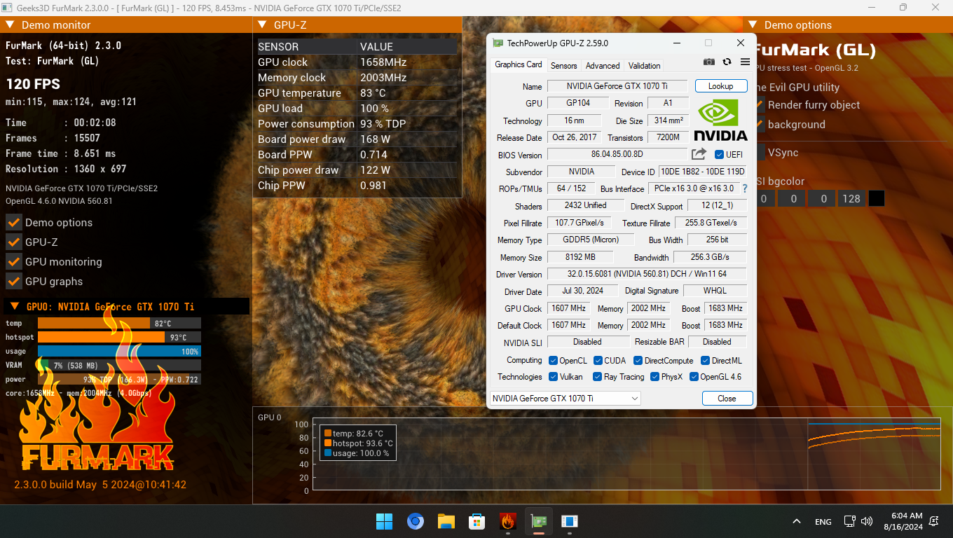
Task: Select the GPU-Z graphics card taskbar icon
Action: [x=539, y=521]
